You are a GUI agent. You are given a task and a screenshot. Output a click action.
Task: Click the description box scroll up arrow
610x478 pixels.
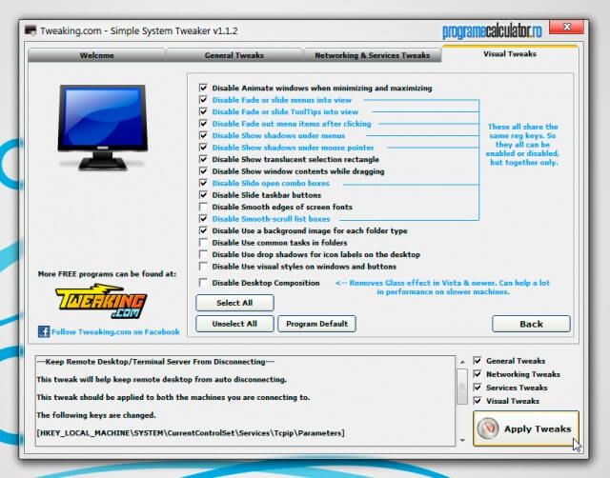point(462,362)
